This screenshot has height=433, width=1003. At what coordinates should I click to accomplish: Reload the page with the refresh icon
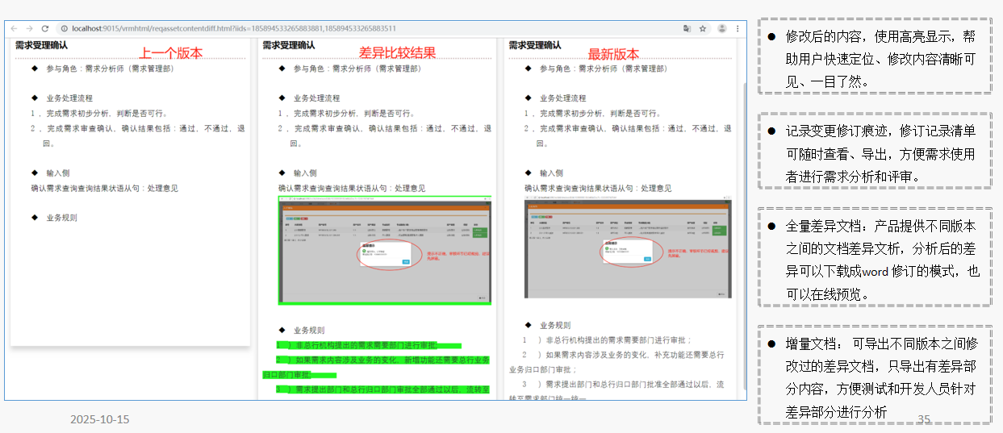point(45,28)
